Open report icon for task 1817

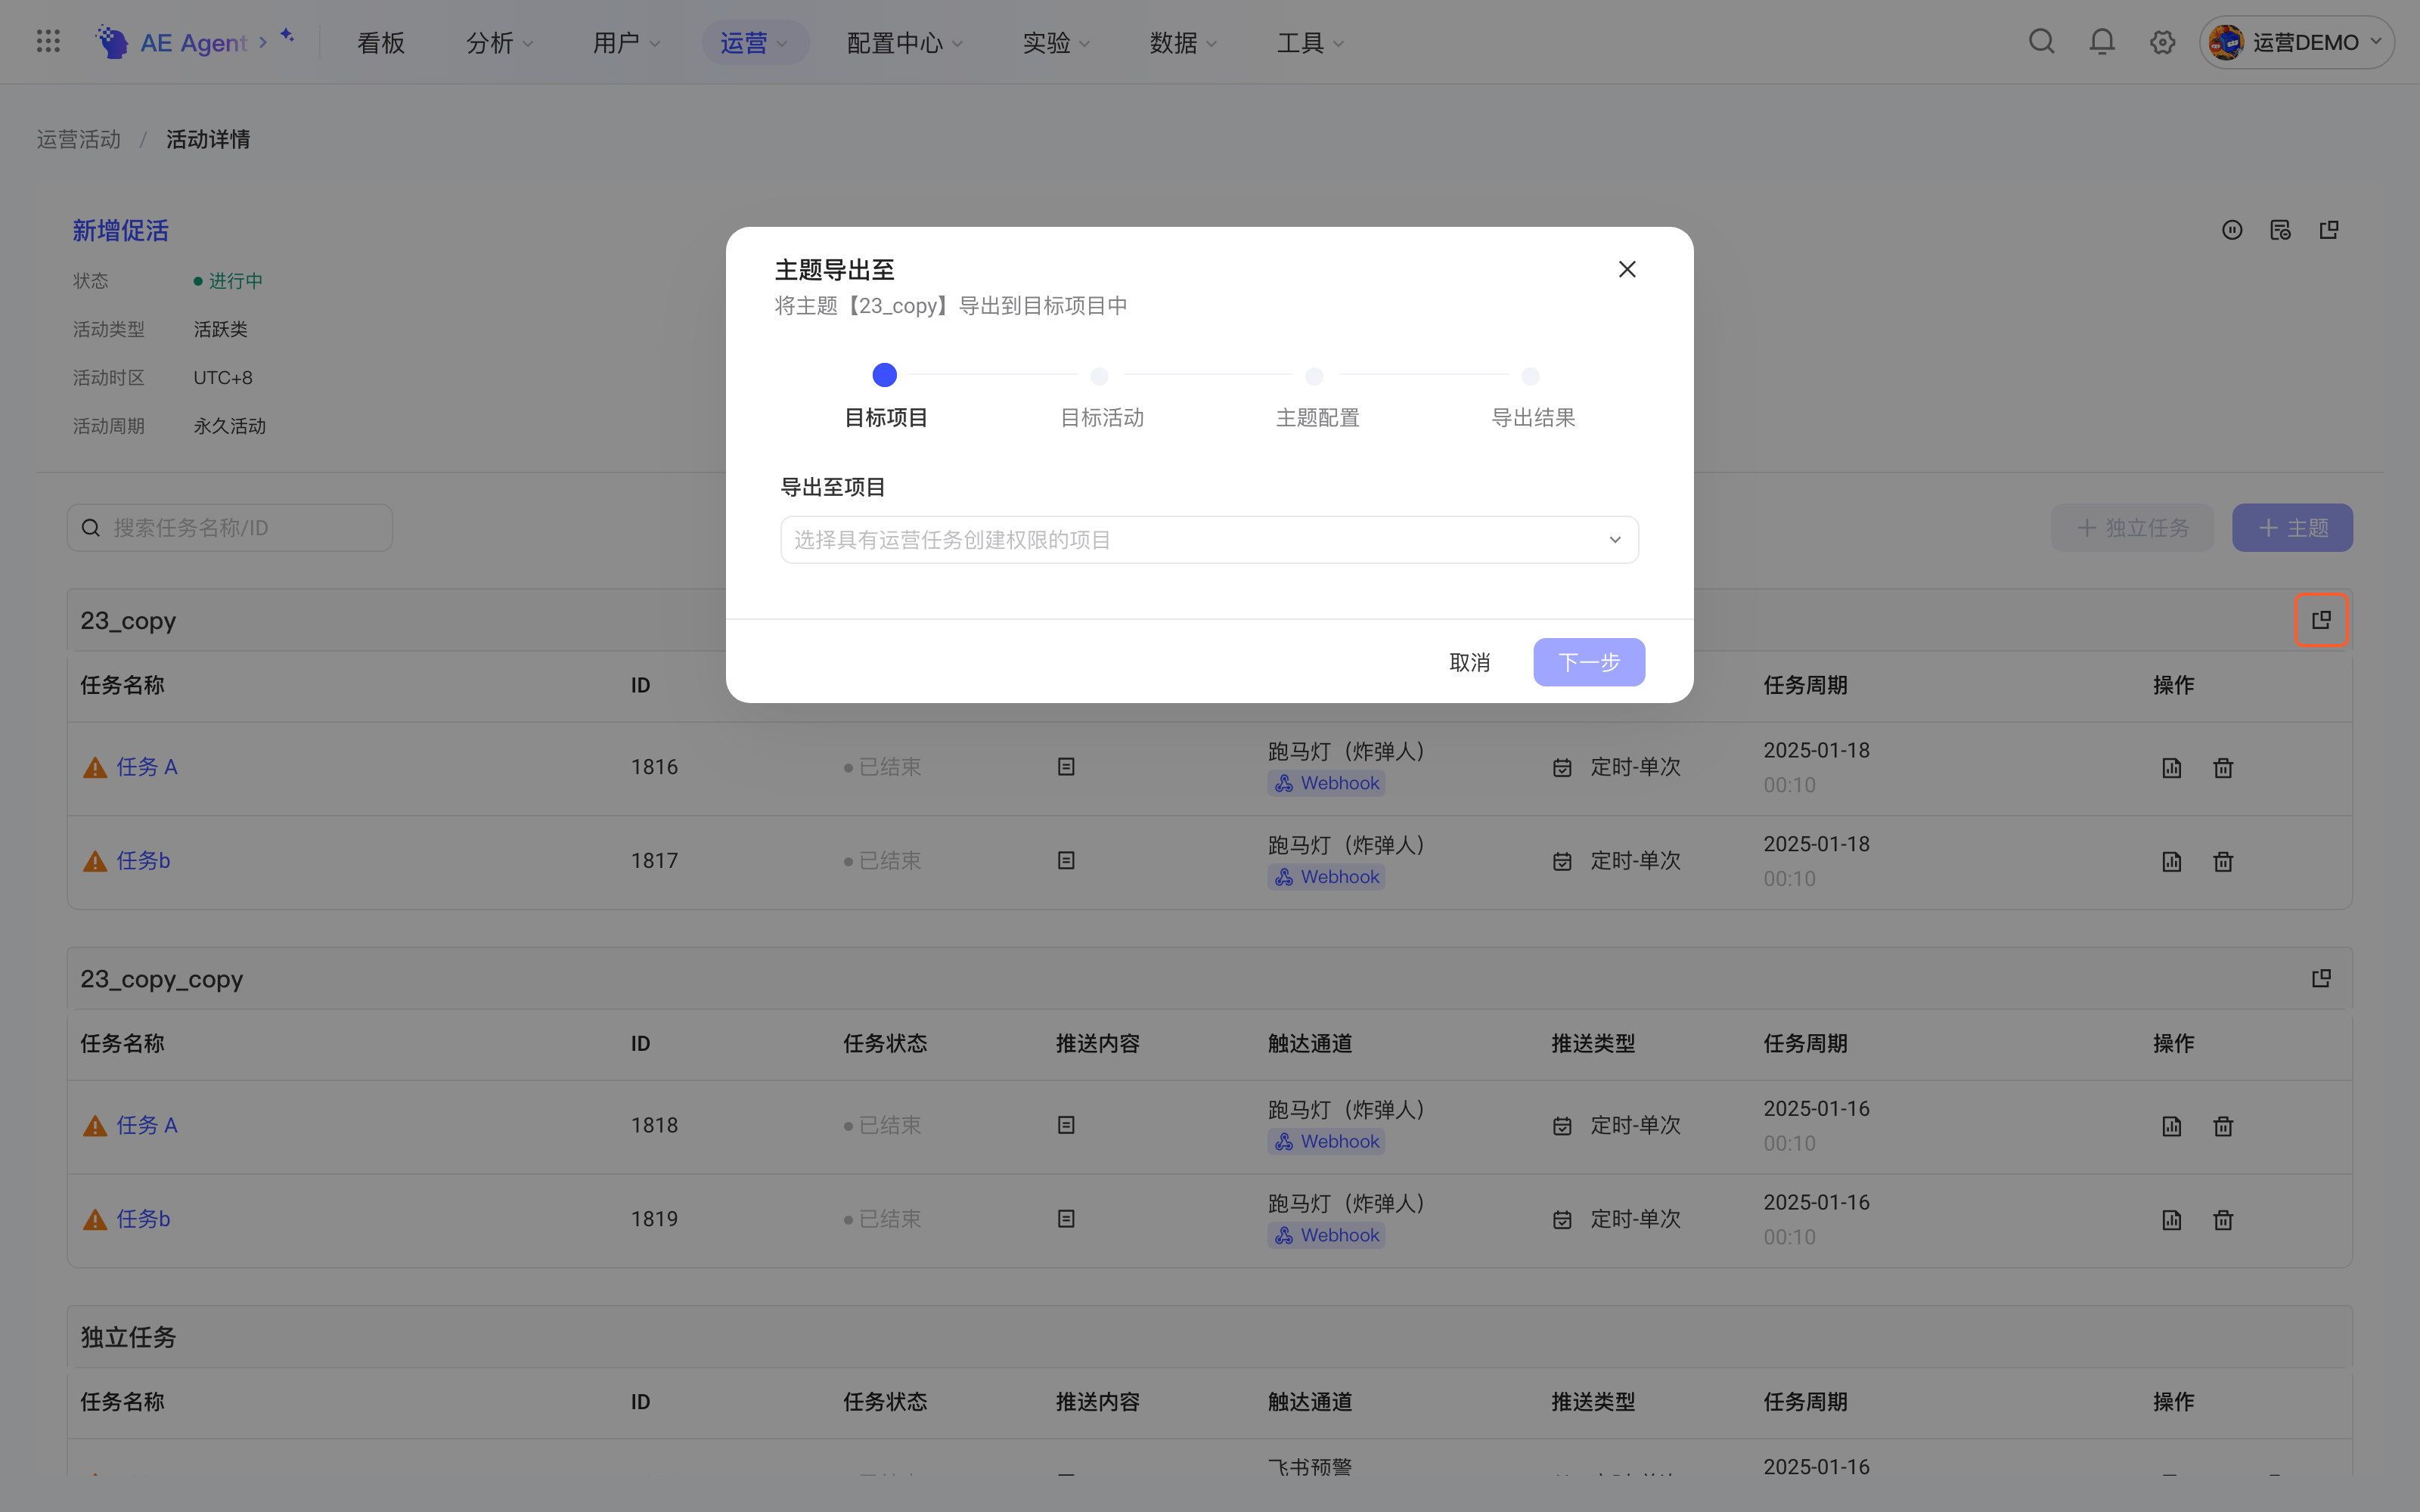pyautogui.click(x=2171, y=861)
